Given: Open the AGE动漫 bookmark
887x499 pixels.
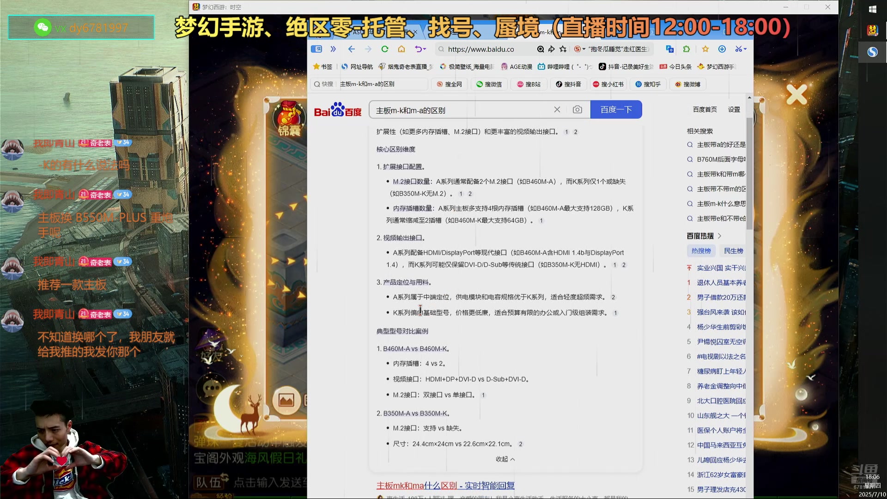Looking at the screenshot, I should point(516,67).
